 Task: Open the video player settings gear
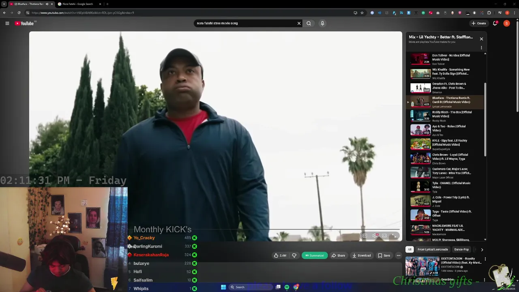pos(375,236)
